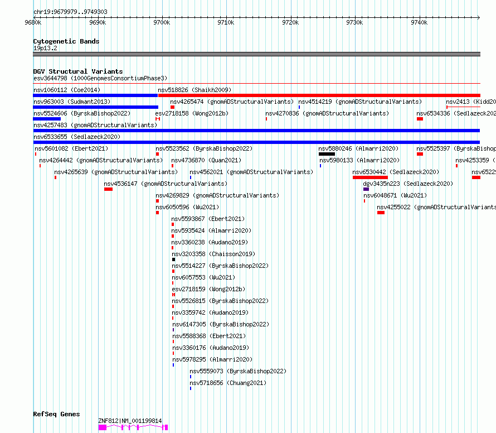Open esv2718159 (Wong2012b) label
Viewport: 496px width, 433px height.
tap(208, 289)
